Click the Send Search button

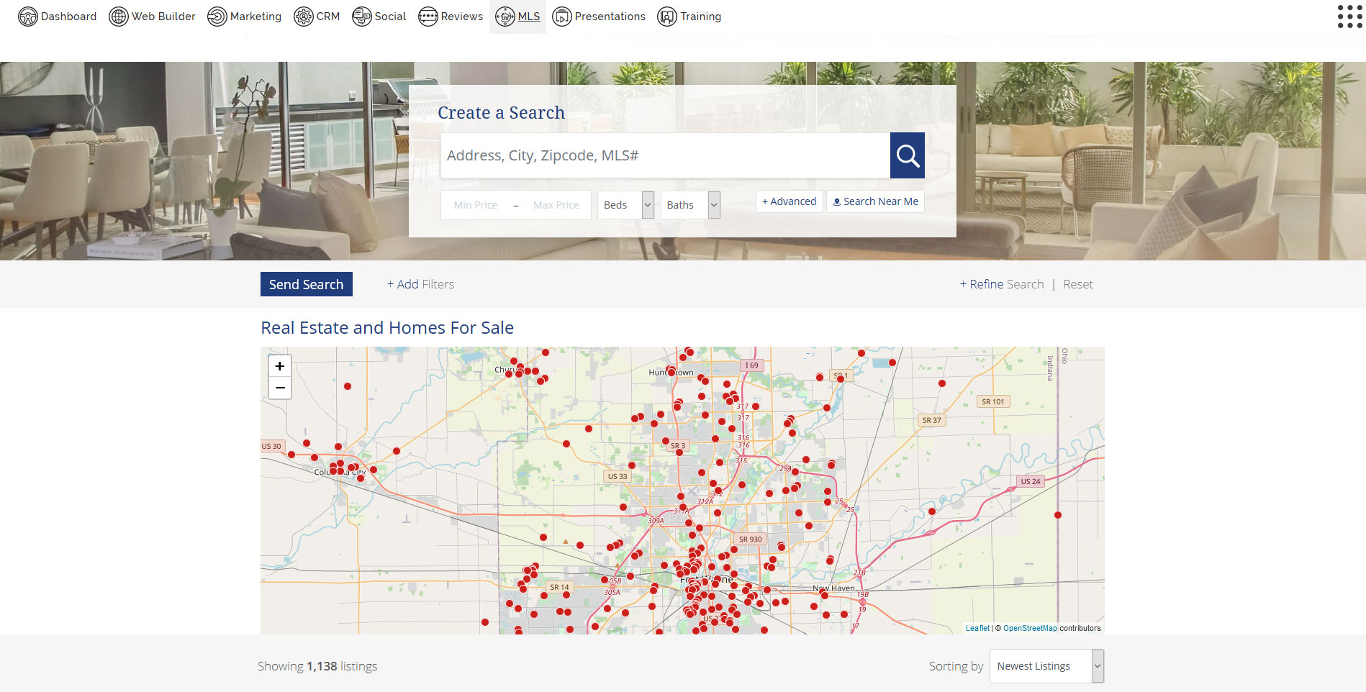307,284
